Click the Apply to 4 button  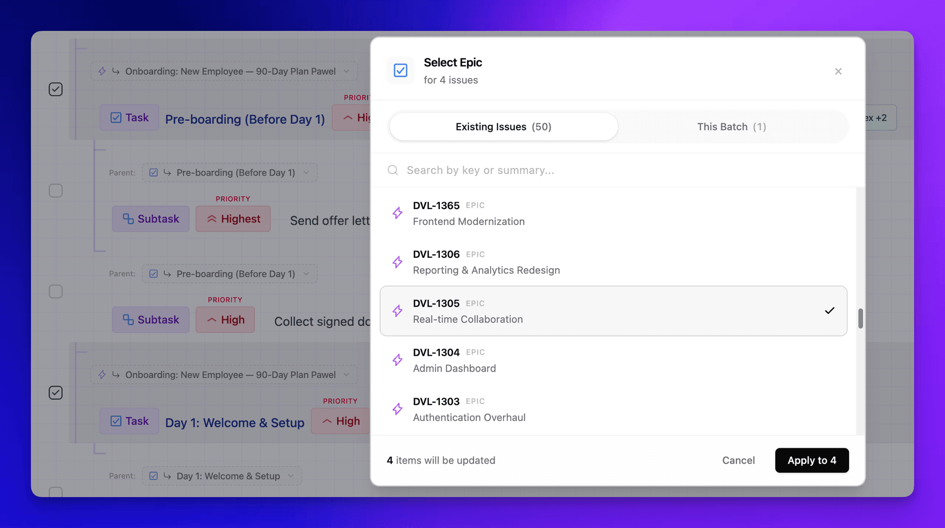pyautogui.click(x=812, y=460)
